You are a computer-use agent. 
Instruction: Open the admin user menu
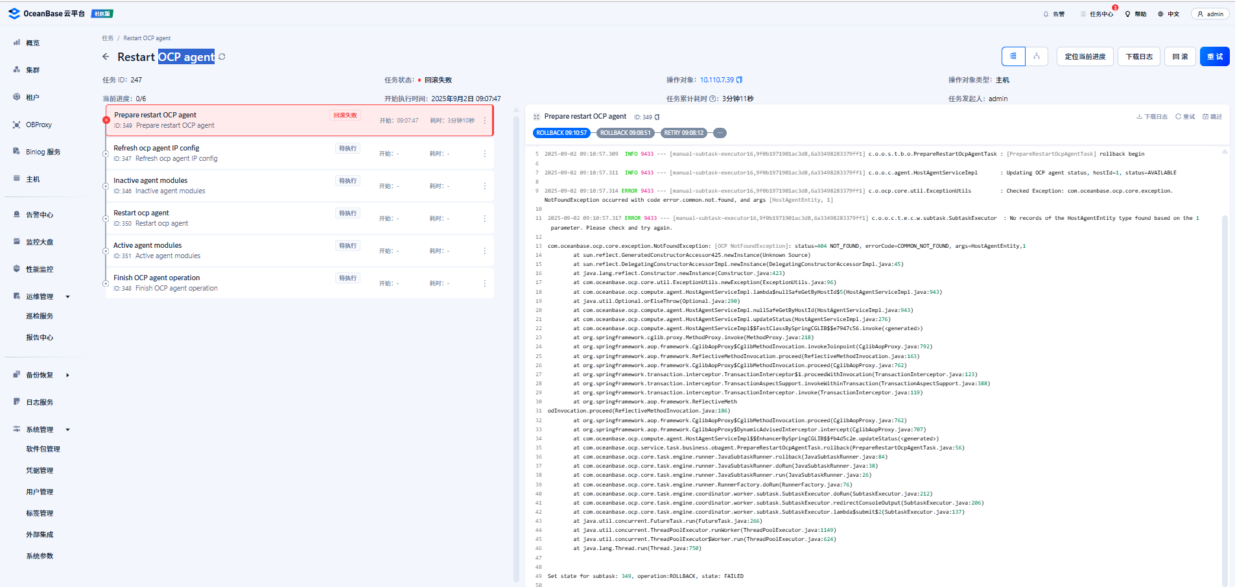pyautogui.click(x=1210, y=14)
